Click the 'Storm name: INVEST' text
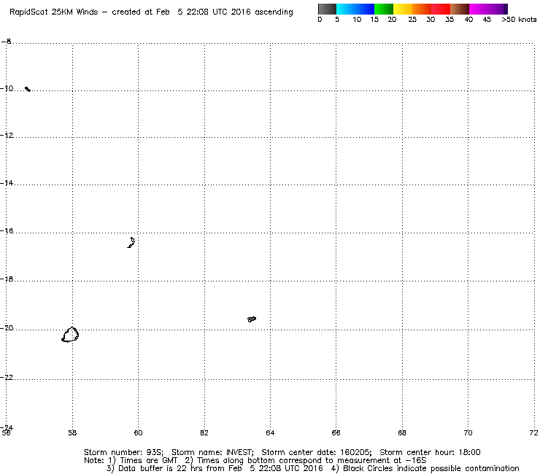540x474 pixels. point(212,452)
